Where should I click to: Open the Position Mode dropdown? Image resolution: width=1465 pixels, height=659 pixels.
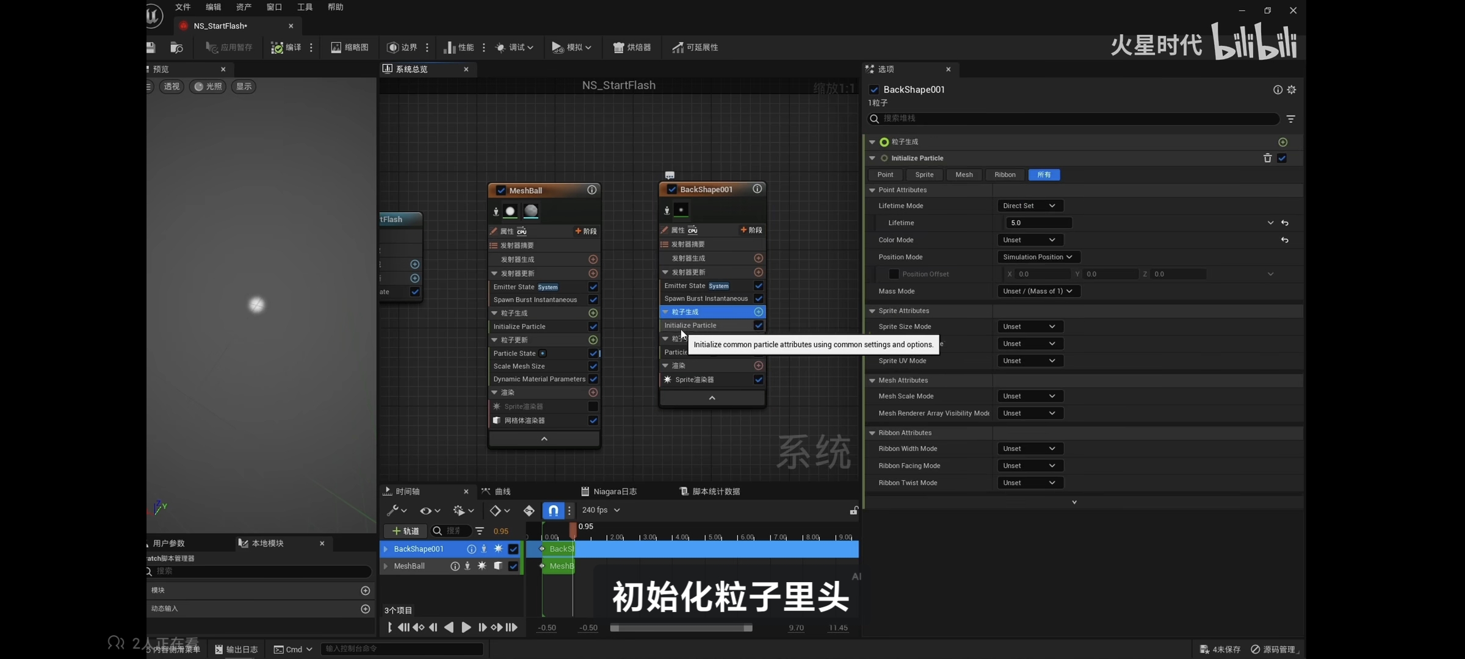(x=1037, y=257)
